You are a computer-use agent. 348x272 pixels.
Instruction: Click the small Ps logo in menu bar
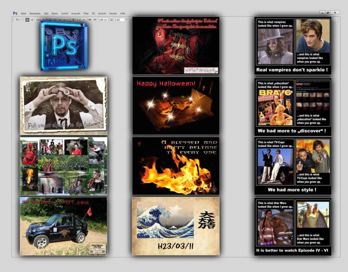[x=15, y=13]
